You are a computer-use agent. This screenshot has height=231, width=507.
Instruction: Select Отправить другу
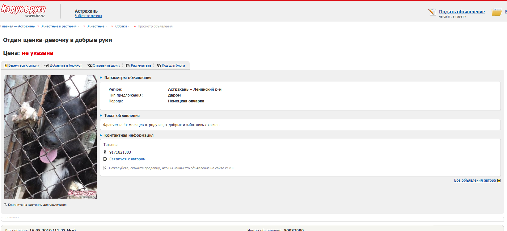(107, 65)
